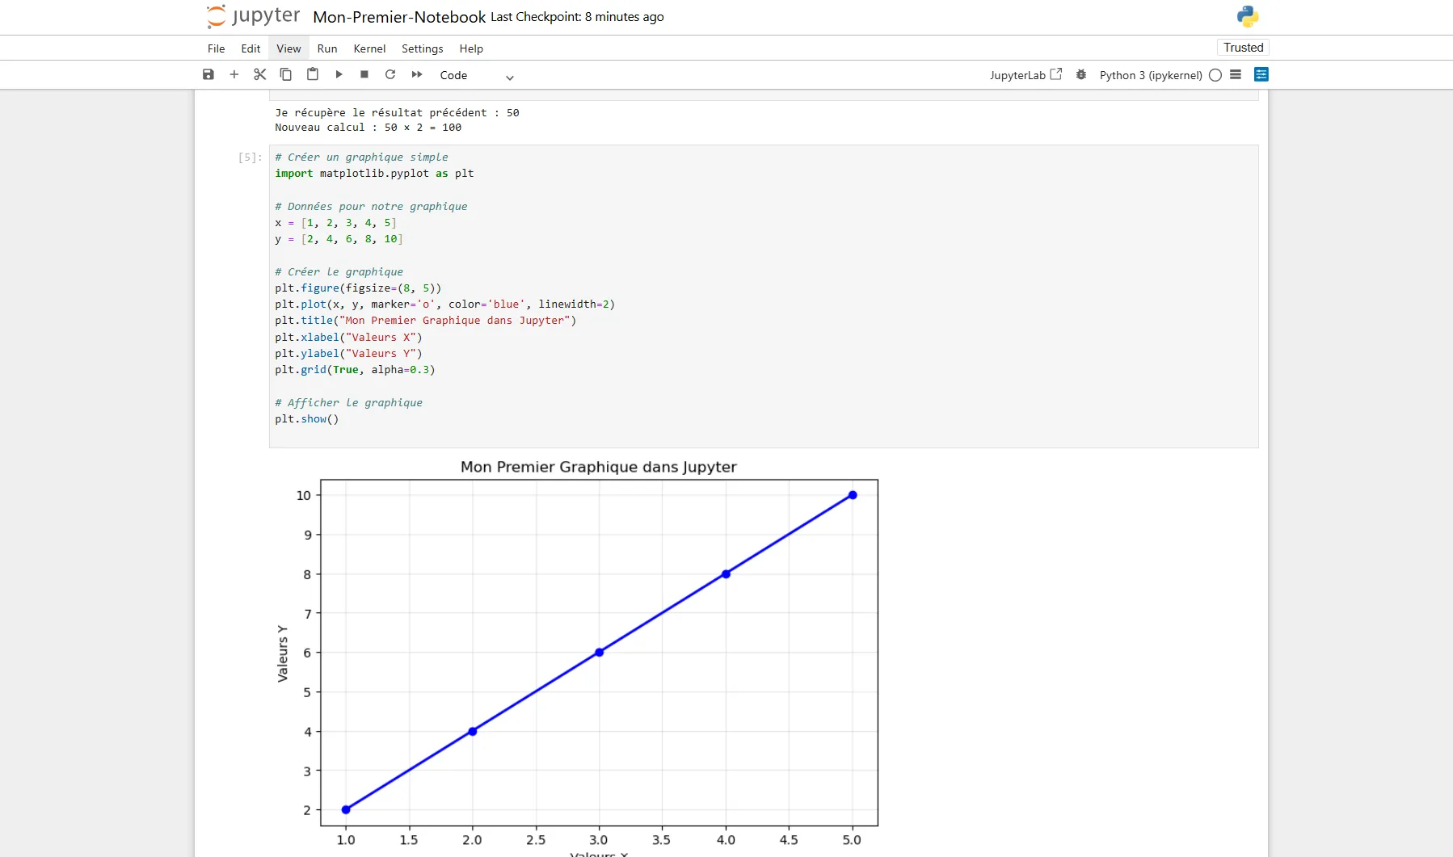Open the Code cell type dropdown
Image resolution: width=1453 pixels, height=857 pixels.
pos(477,75)
